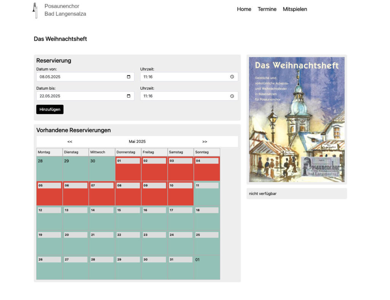Image resolution: width=390 pixels, height=300 pixels.
Task: Open the Termine menu item
Action: (x=267, y=9)
